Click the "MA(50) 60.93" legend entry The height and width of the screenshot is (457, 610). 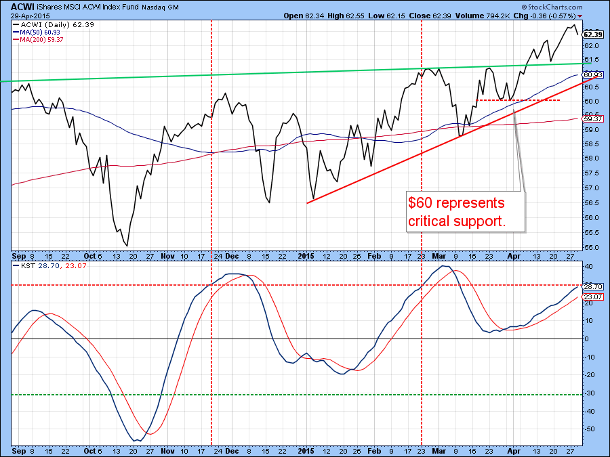[37, 32]
